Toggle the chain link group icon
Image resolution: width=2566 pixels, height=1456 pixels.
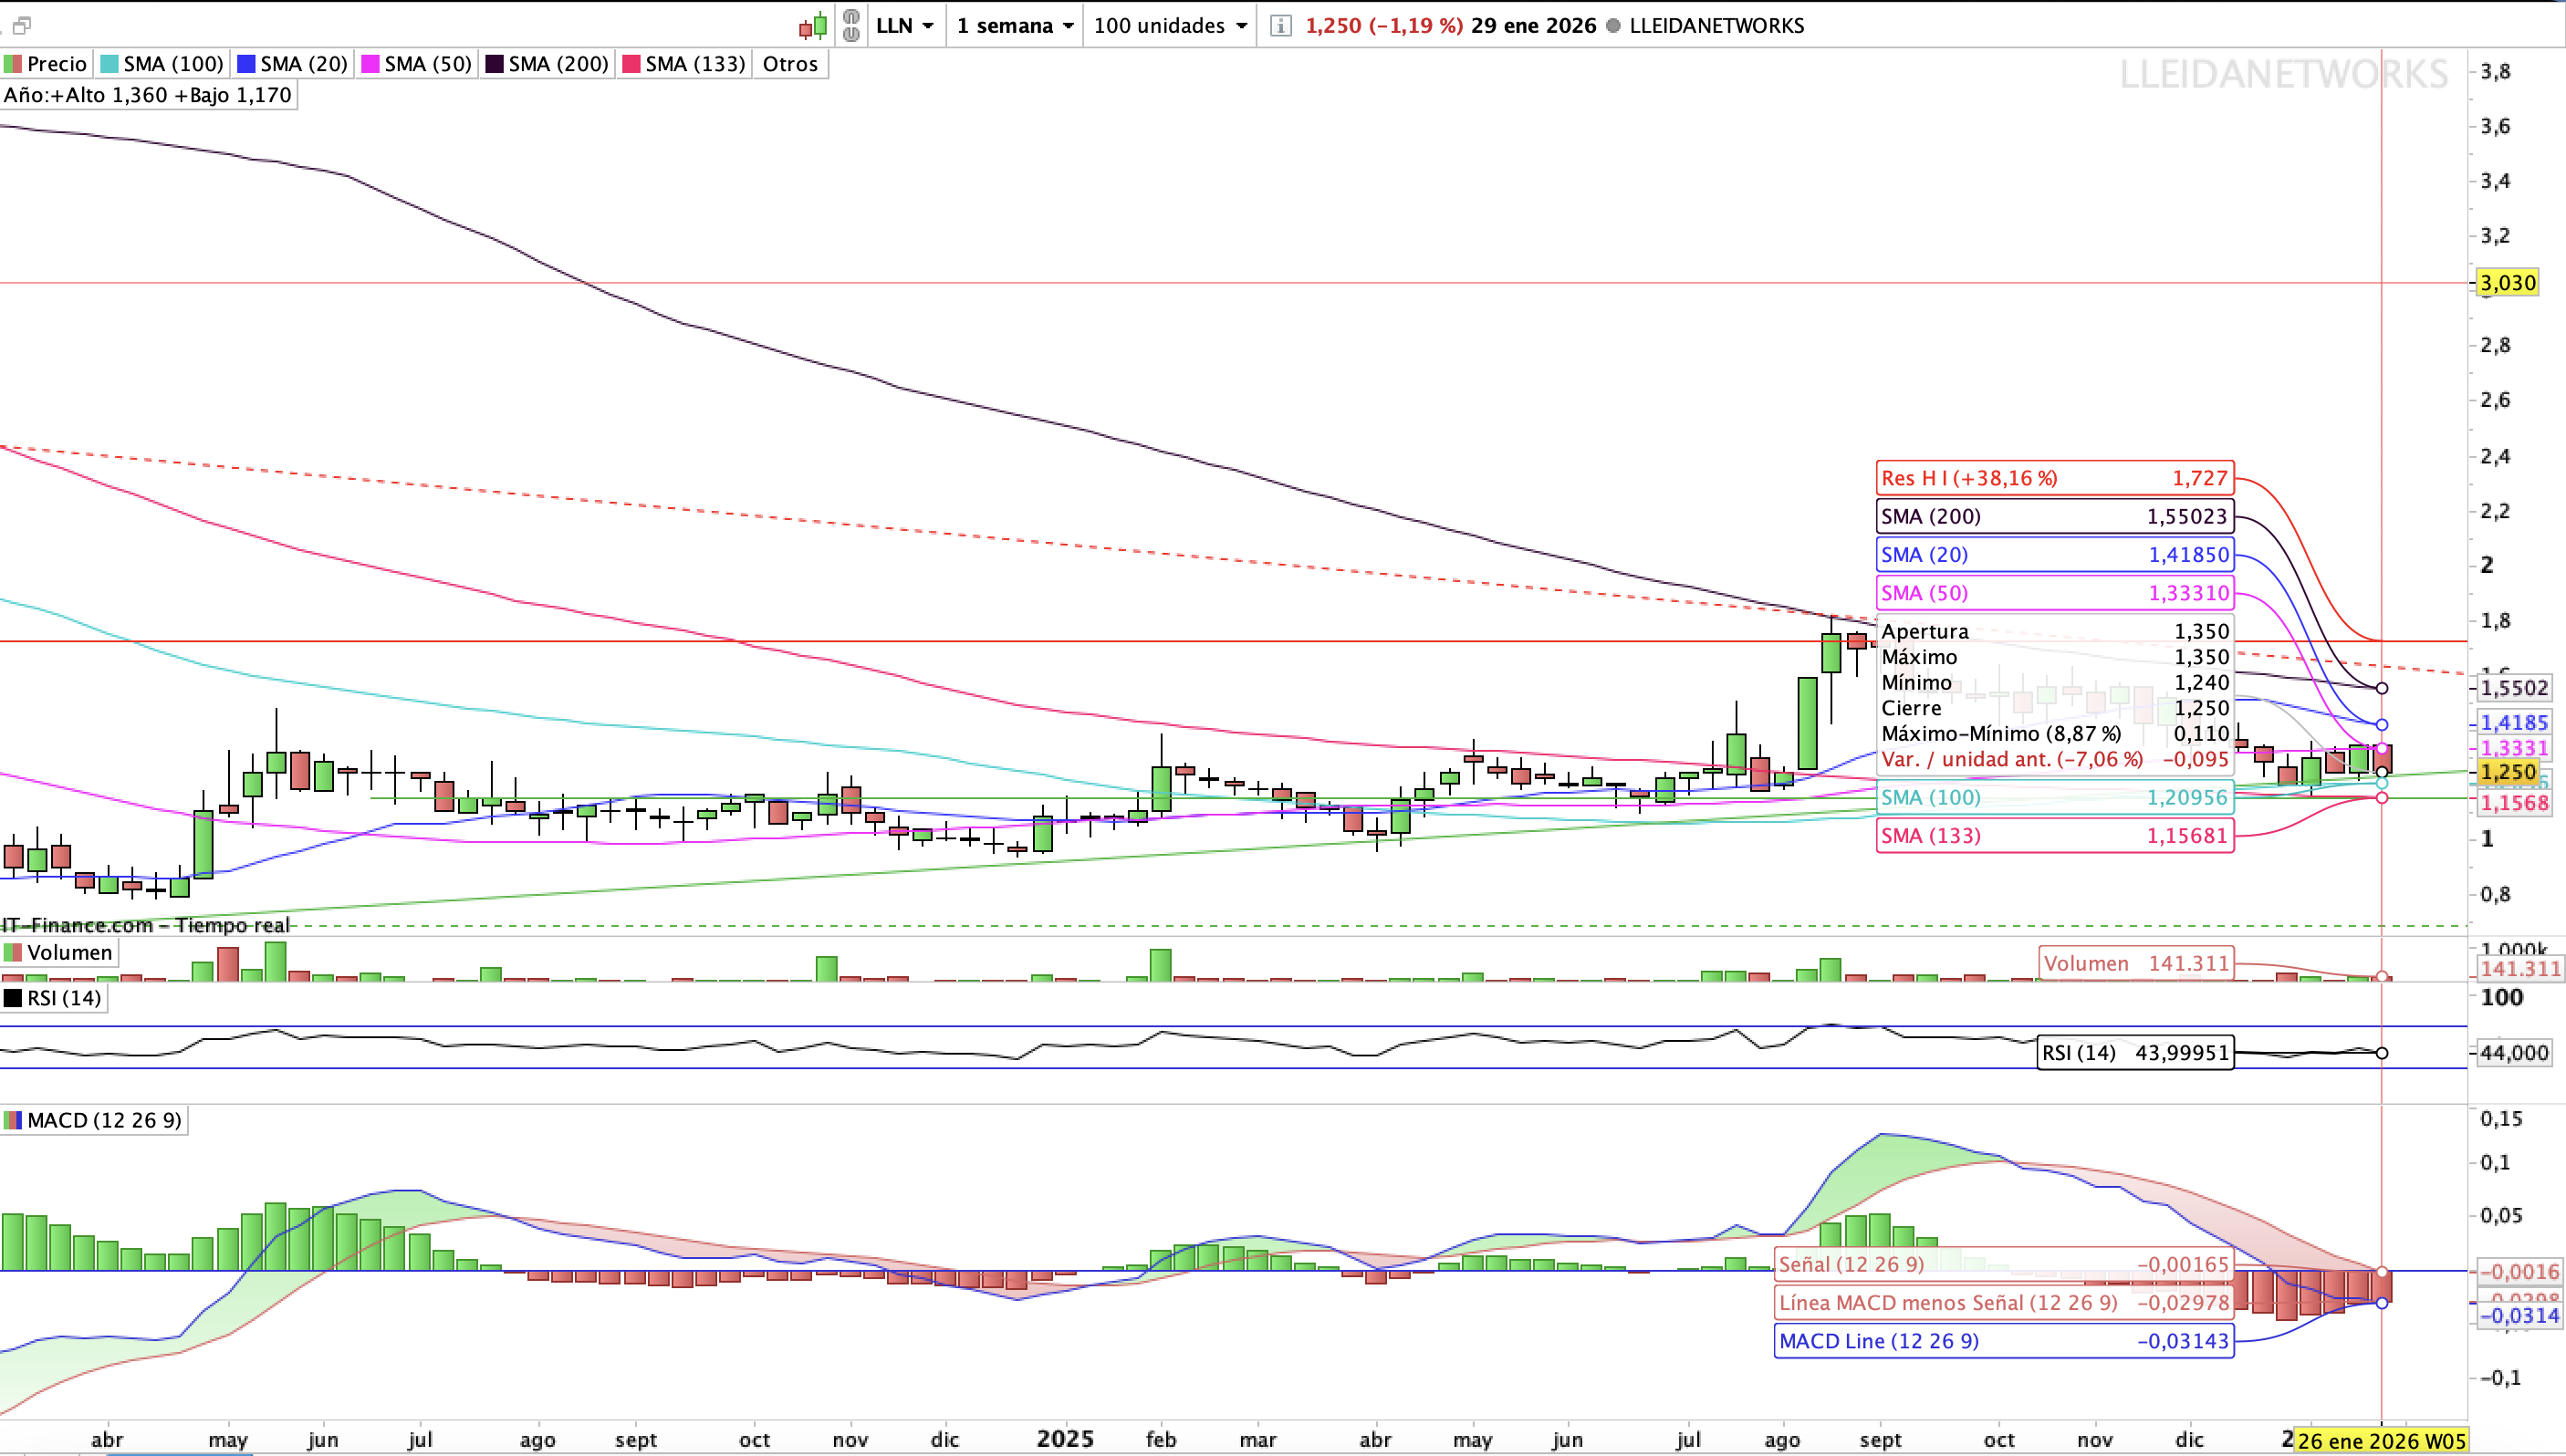851,25
